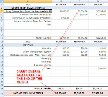Screen dimensions: 108x97
Task: Click FEBRUARY header in row 12
Action: click(x=79, y=42)
